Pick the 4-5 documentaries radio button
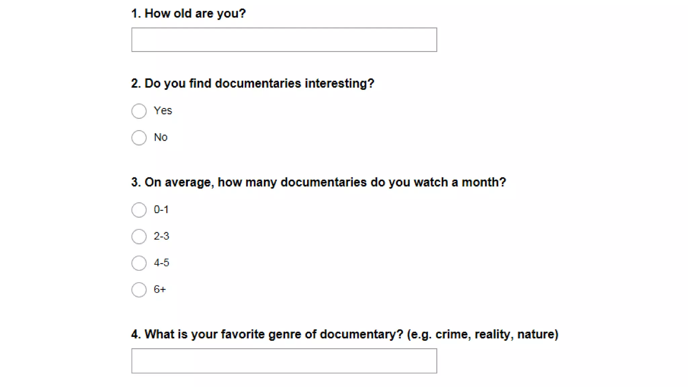 (x=139, y=263)
